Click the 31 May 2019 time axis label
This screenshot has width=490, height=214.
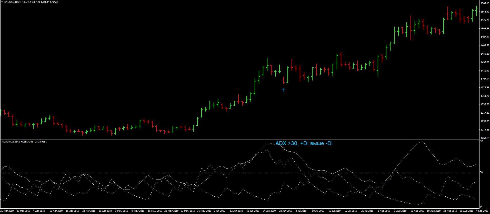[204, 211]
